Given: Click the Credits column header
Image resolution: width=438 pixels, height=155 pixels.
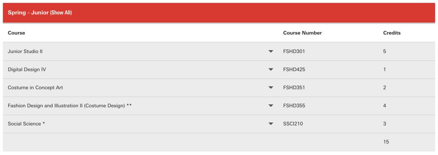Looking at the screenshot, I should pos(392,33).
